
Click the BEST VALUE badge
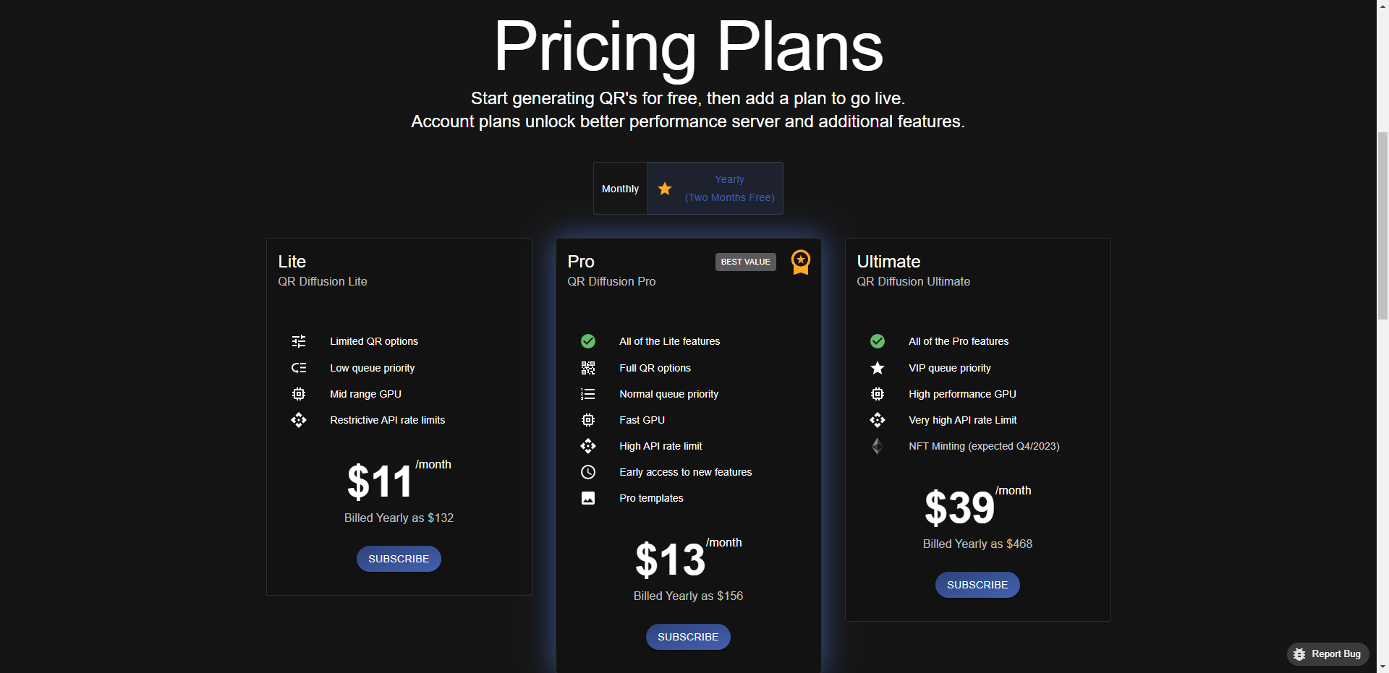(x=745, y=262)
